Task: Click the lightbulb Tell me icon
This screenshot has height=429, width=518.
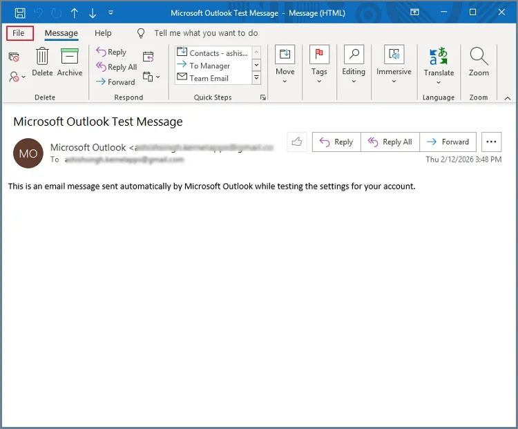Action: [x=141, y=33]
